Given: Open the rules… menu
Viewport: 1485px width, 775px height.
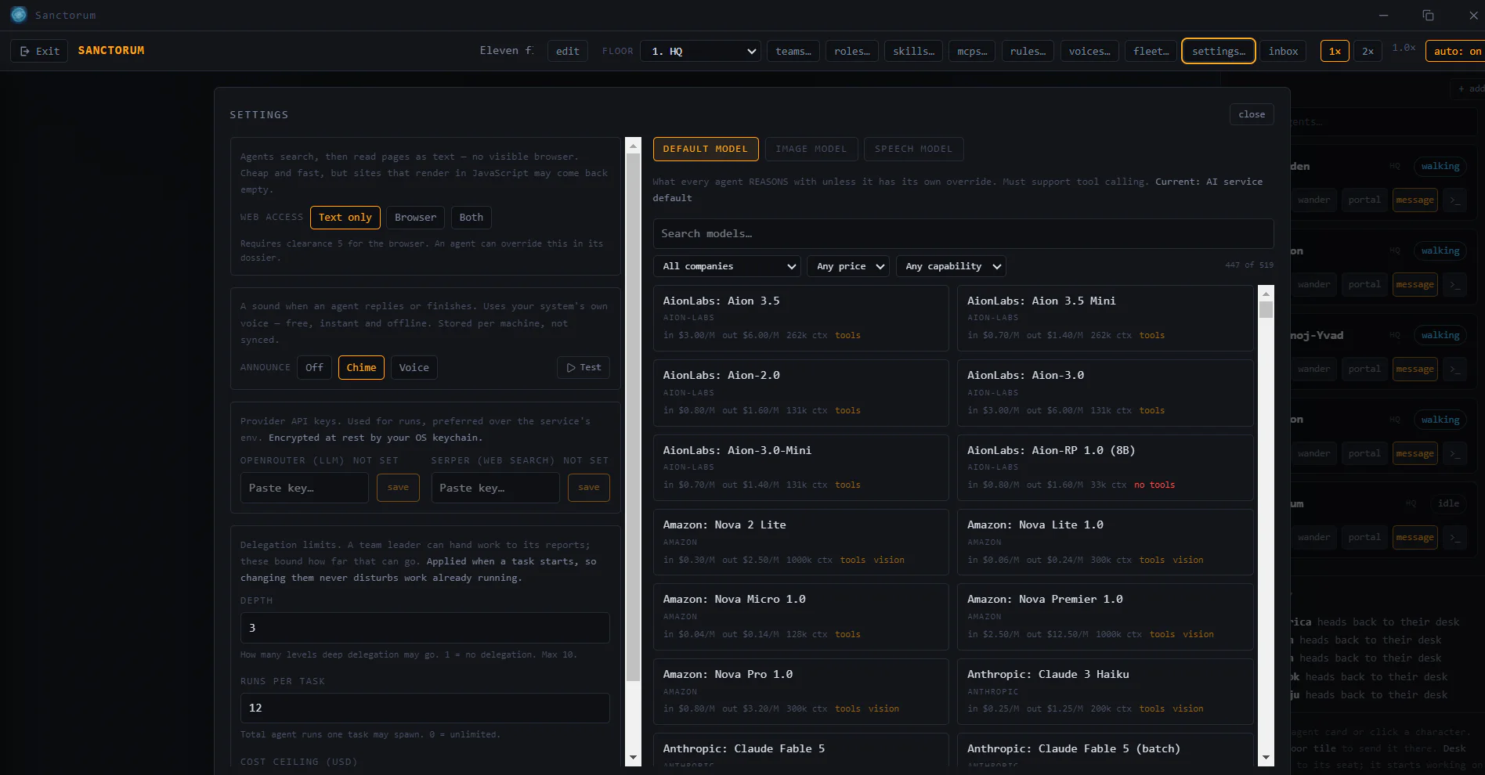Looking at the screenshot, I should [1028, 51].
